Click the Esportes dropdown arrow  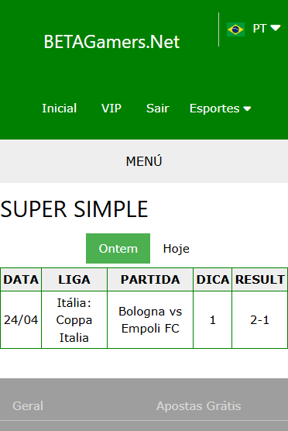tap(247, 109)
